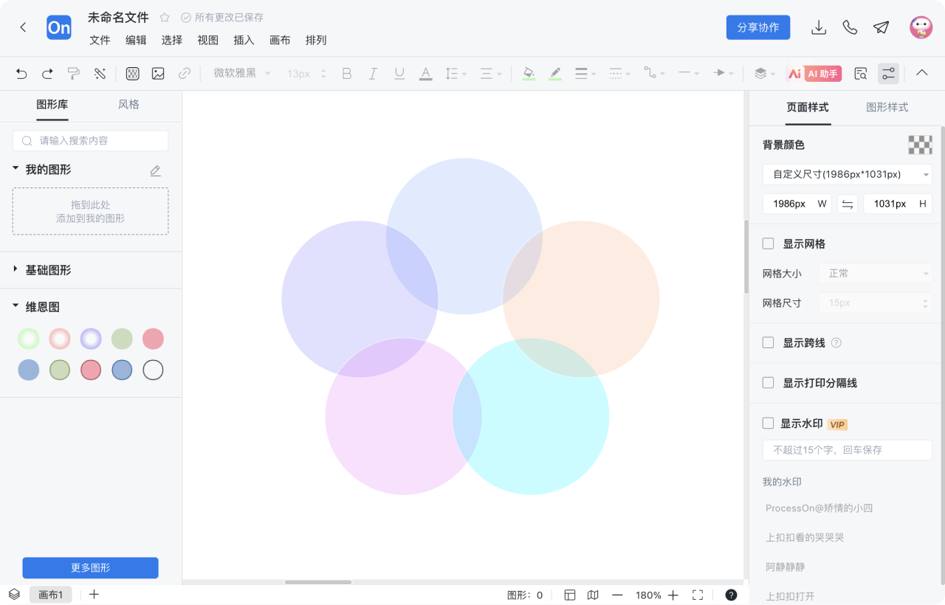
Task: Click the undo arrow icon
Action: coord(21,73)
